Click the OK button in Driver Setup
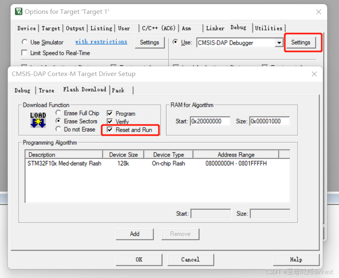 click(x=139, y=259)
